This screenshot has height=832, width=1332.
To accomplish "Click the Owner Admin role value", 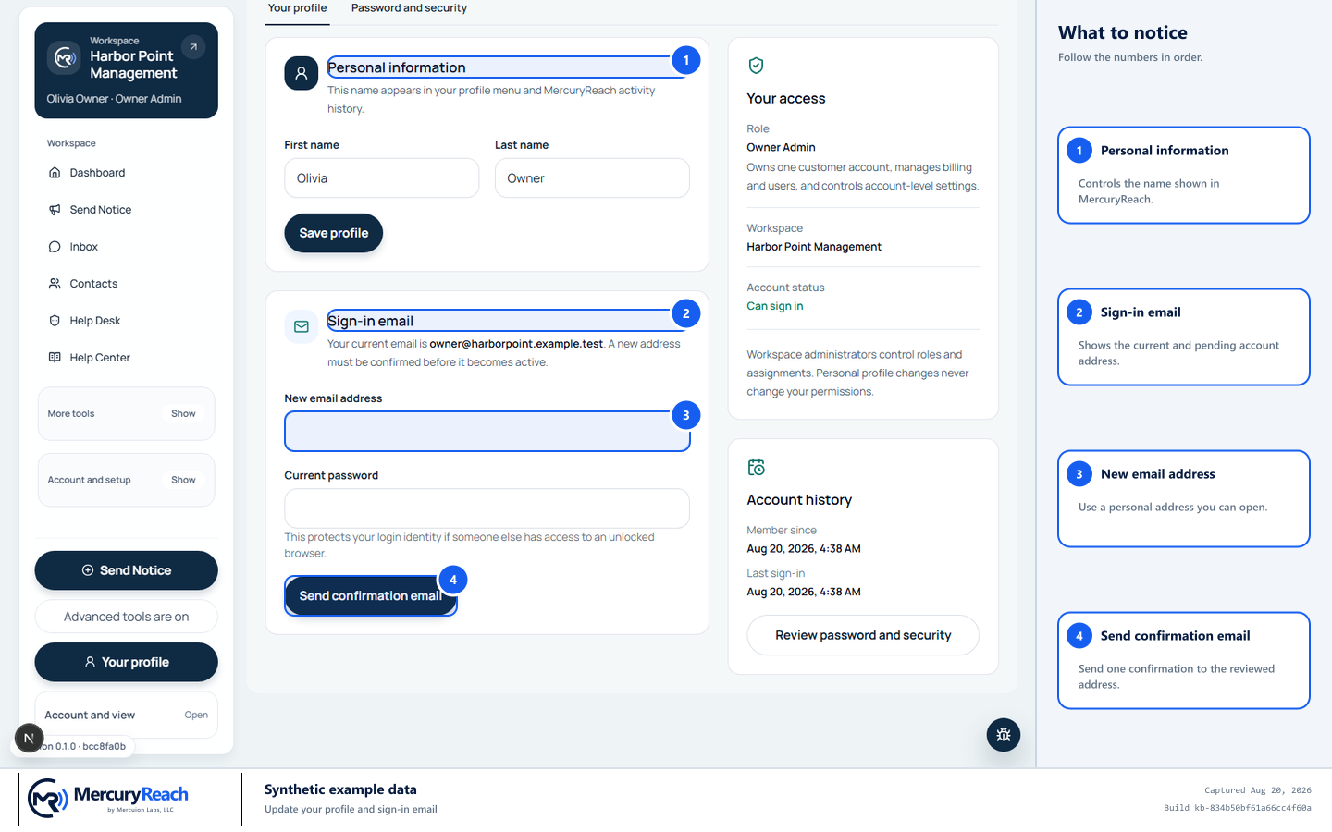I will point(781,147).
